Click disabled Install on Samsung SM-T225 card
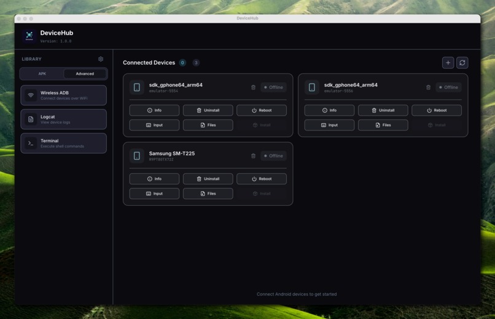 pos(262,194)
